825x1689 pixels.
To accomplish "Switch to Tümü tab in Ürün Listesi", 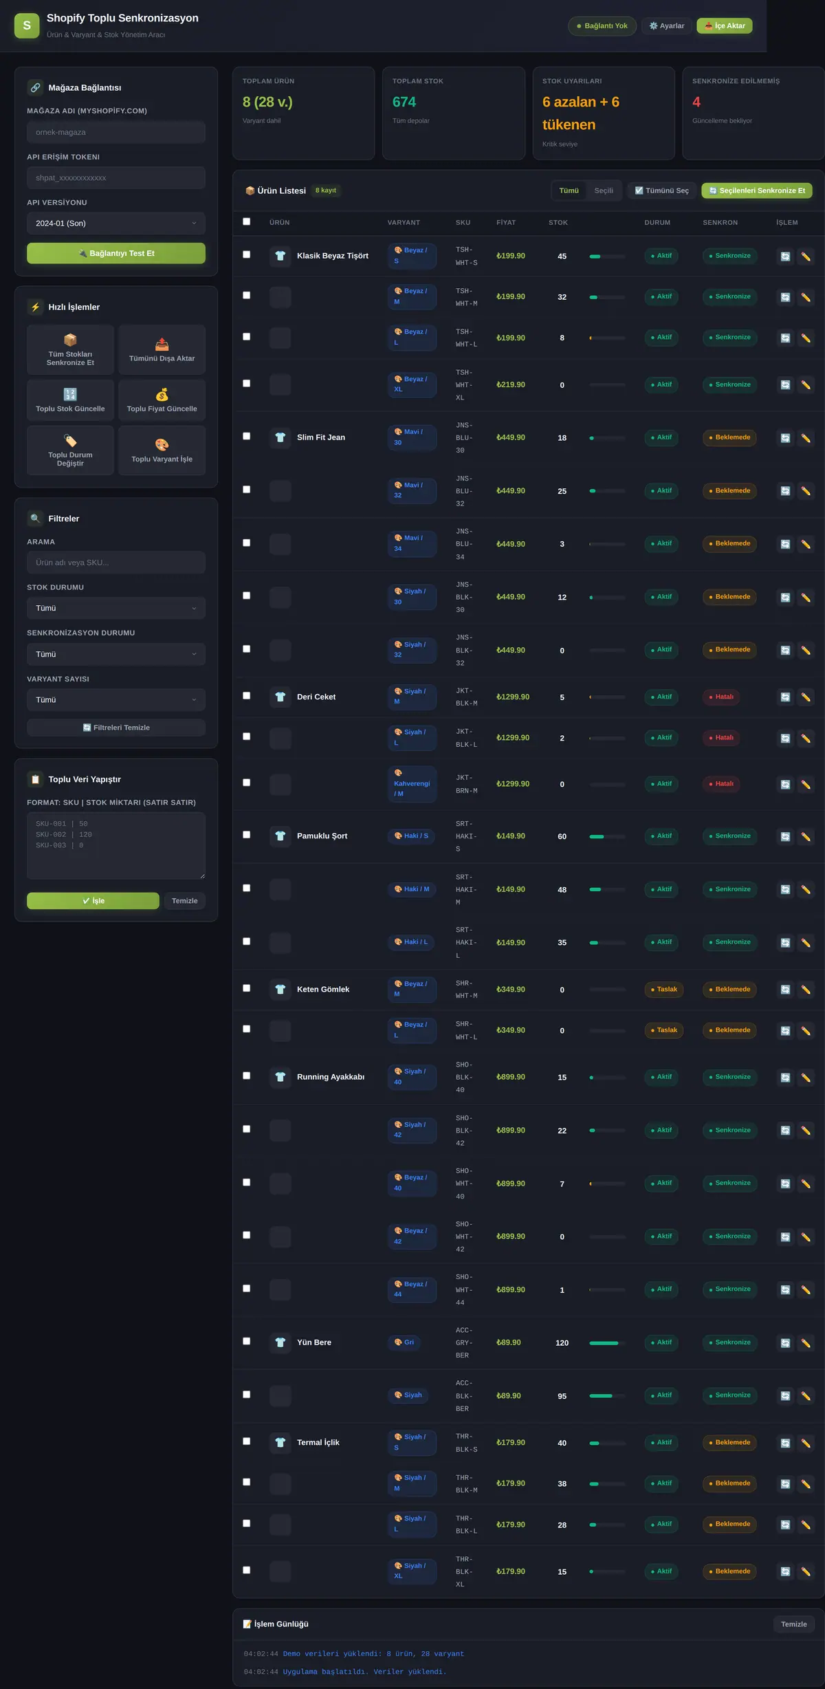I will click(x=569, y=190).
